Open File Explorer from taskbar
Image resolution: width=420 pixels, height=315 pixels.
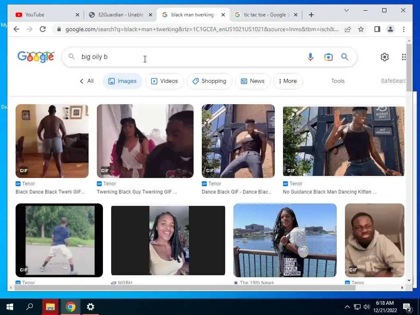pyautogui.click(x=50, y=307)
